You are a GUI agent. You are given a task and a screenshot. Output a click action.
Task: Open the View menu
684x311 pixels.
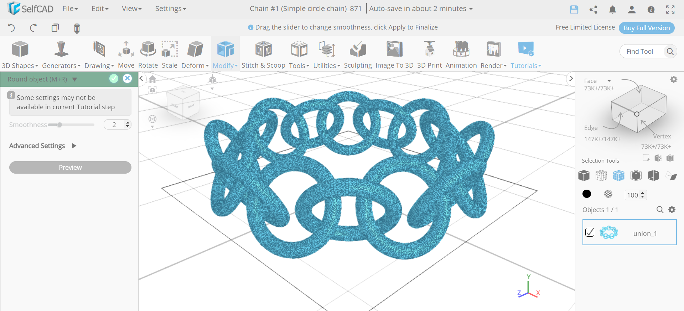[131, 9]
